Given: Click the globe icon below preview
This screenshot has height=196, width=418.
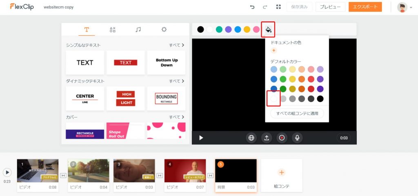Looking at the screenshot, I should pyautogui.click(x=251, y=138).
